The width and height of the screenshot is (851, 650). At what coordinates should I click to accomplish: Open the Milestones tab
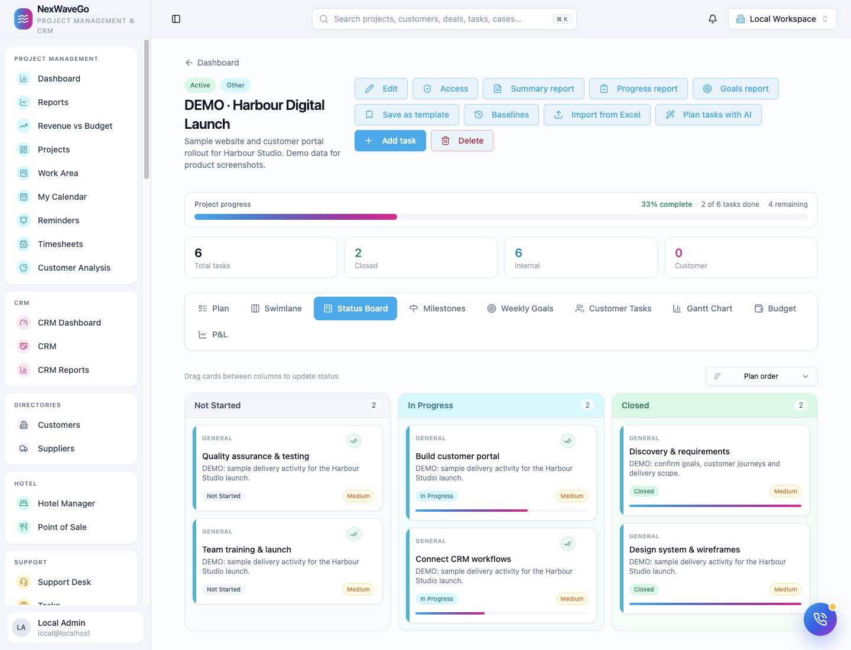(x=437, y=308)
